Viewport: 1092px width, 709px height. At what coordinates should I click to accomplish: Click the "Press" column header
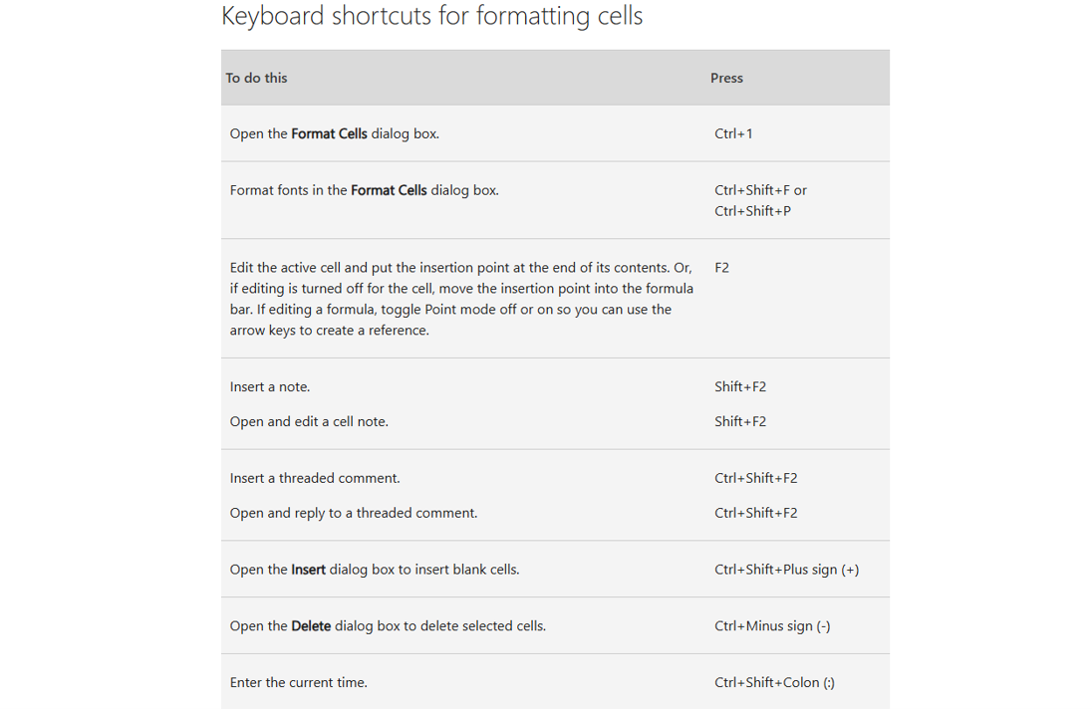point(726,78)
